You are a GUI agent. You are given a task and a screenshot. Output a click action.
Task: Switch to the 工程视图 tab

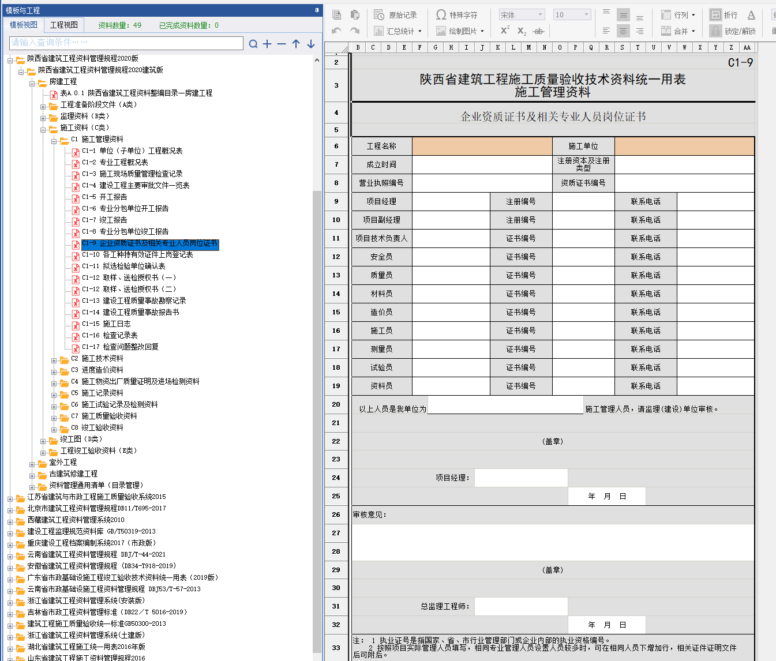click(63, 25)
